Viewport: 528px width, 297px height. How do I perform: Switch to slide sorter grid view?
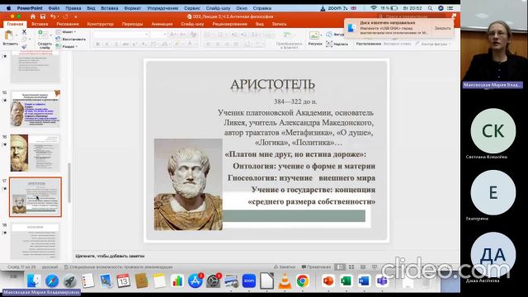click(x=351, y=266)
